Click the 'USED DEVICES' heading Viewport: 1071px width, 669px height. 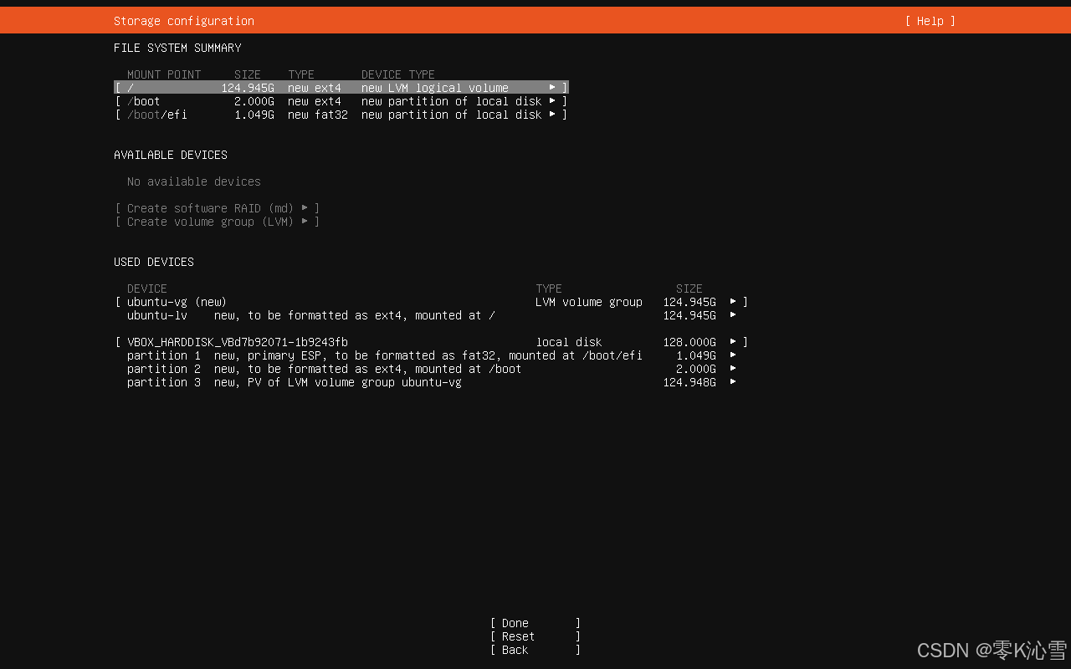154,262
